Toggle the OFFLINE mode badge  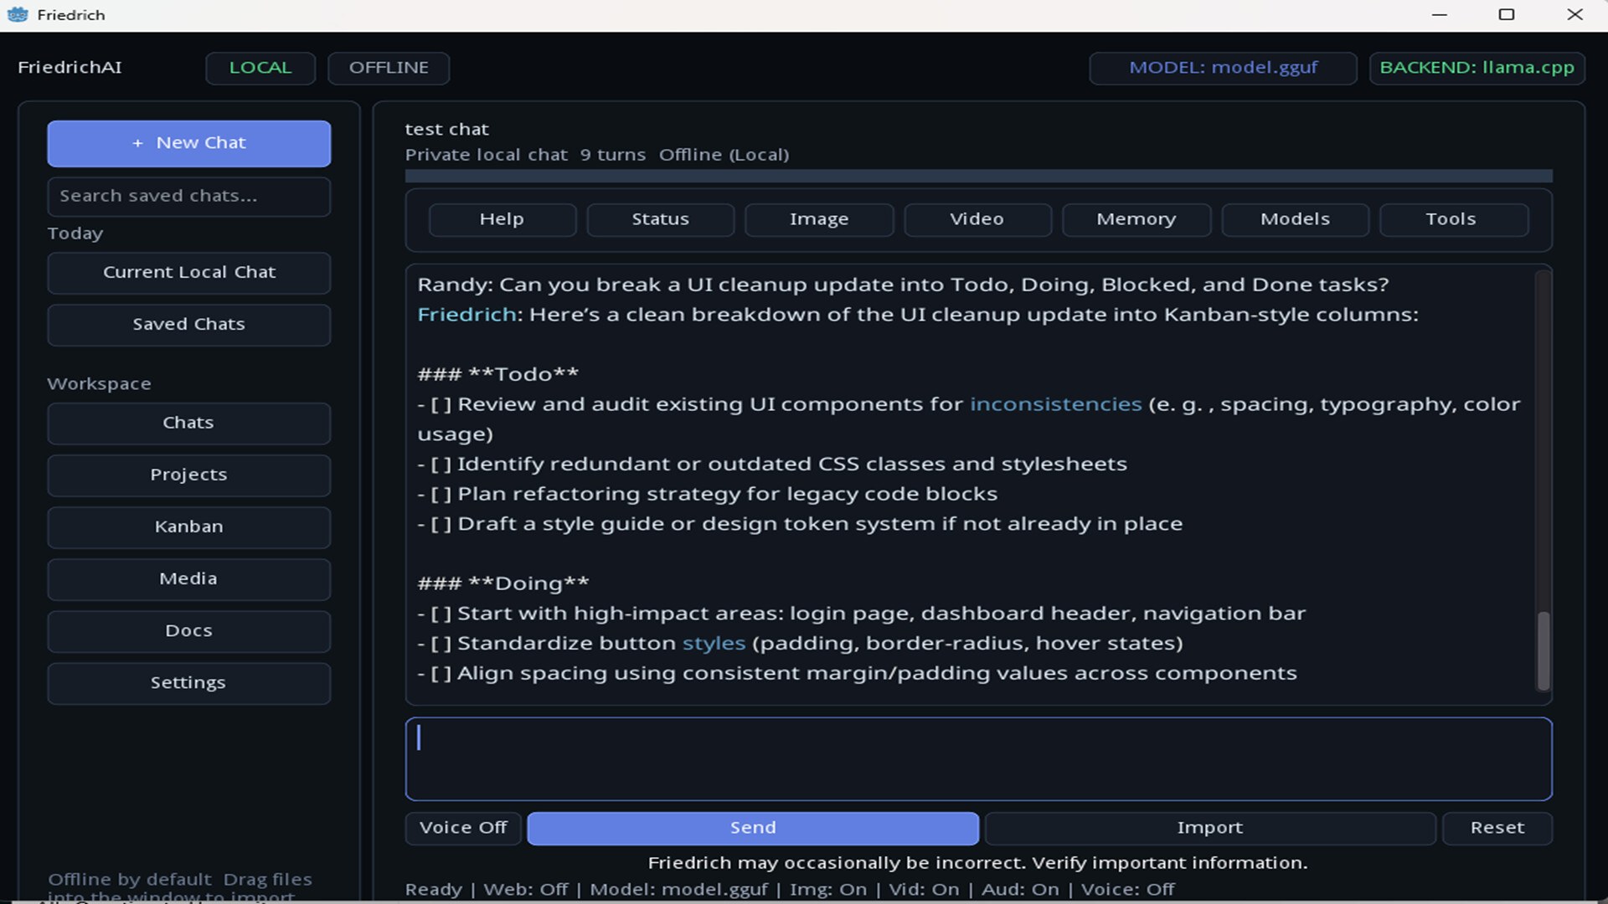(x=389, y=68)
